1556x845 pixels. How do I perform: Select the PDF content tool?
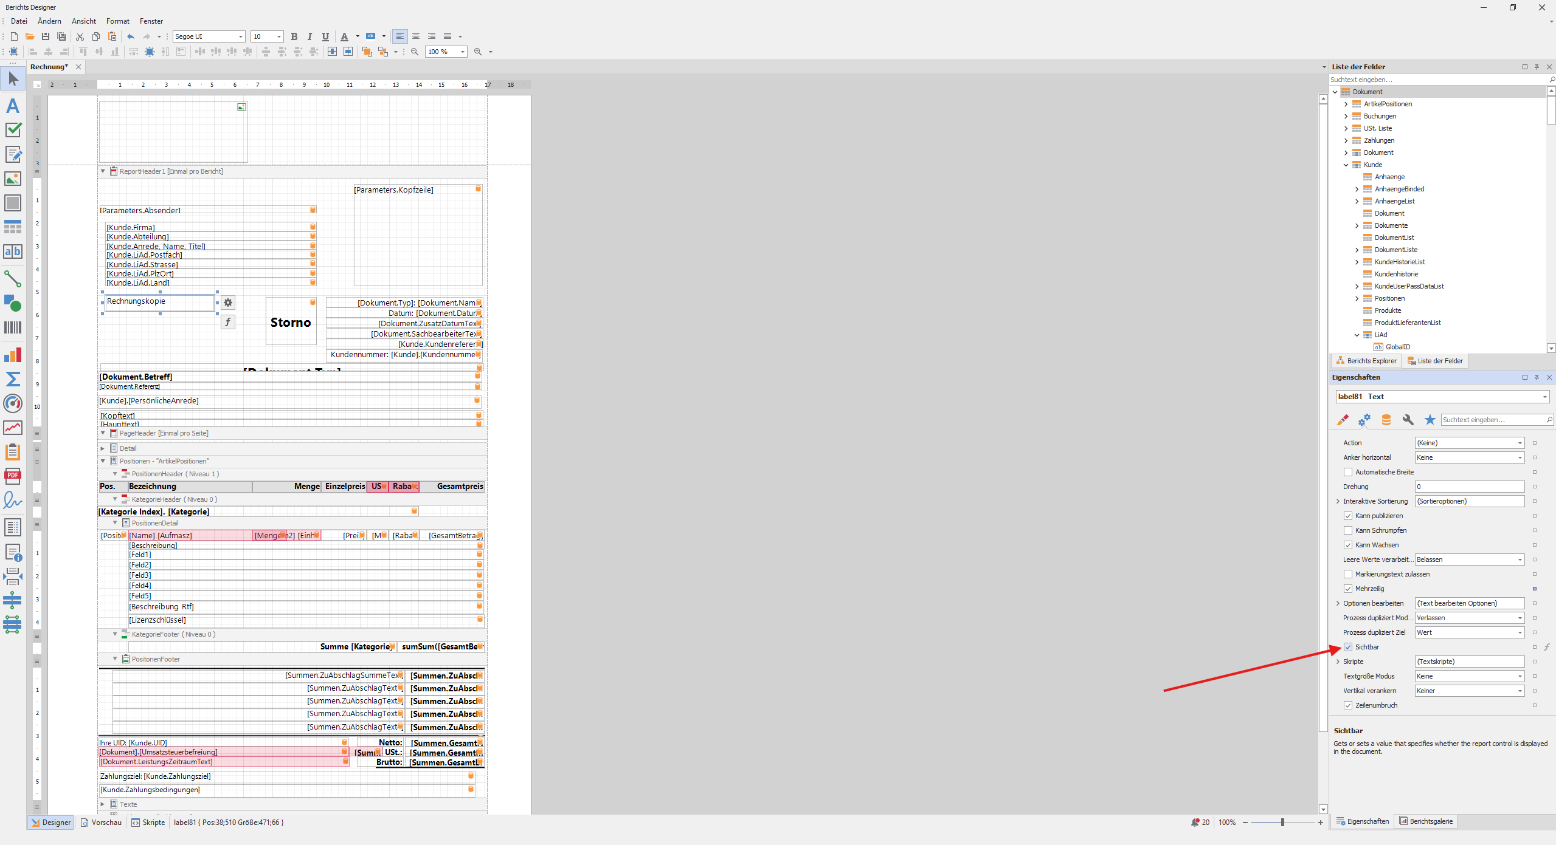point(13,476)
